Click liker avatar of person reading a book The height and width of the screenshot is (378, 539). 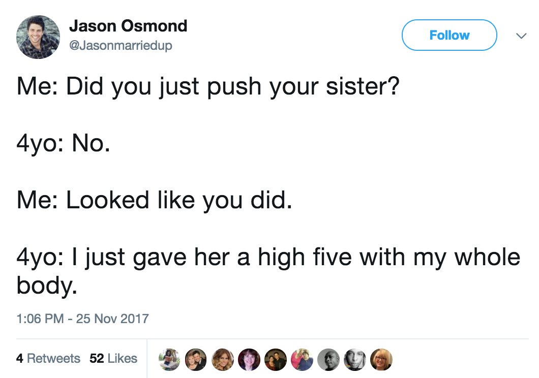coord(169,360)
